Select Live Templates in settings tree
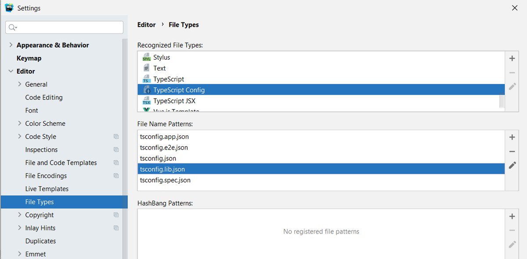The height and width of the screenshot is (259, 527). [x=47, y=189]
